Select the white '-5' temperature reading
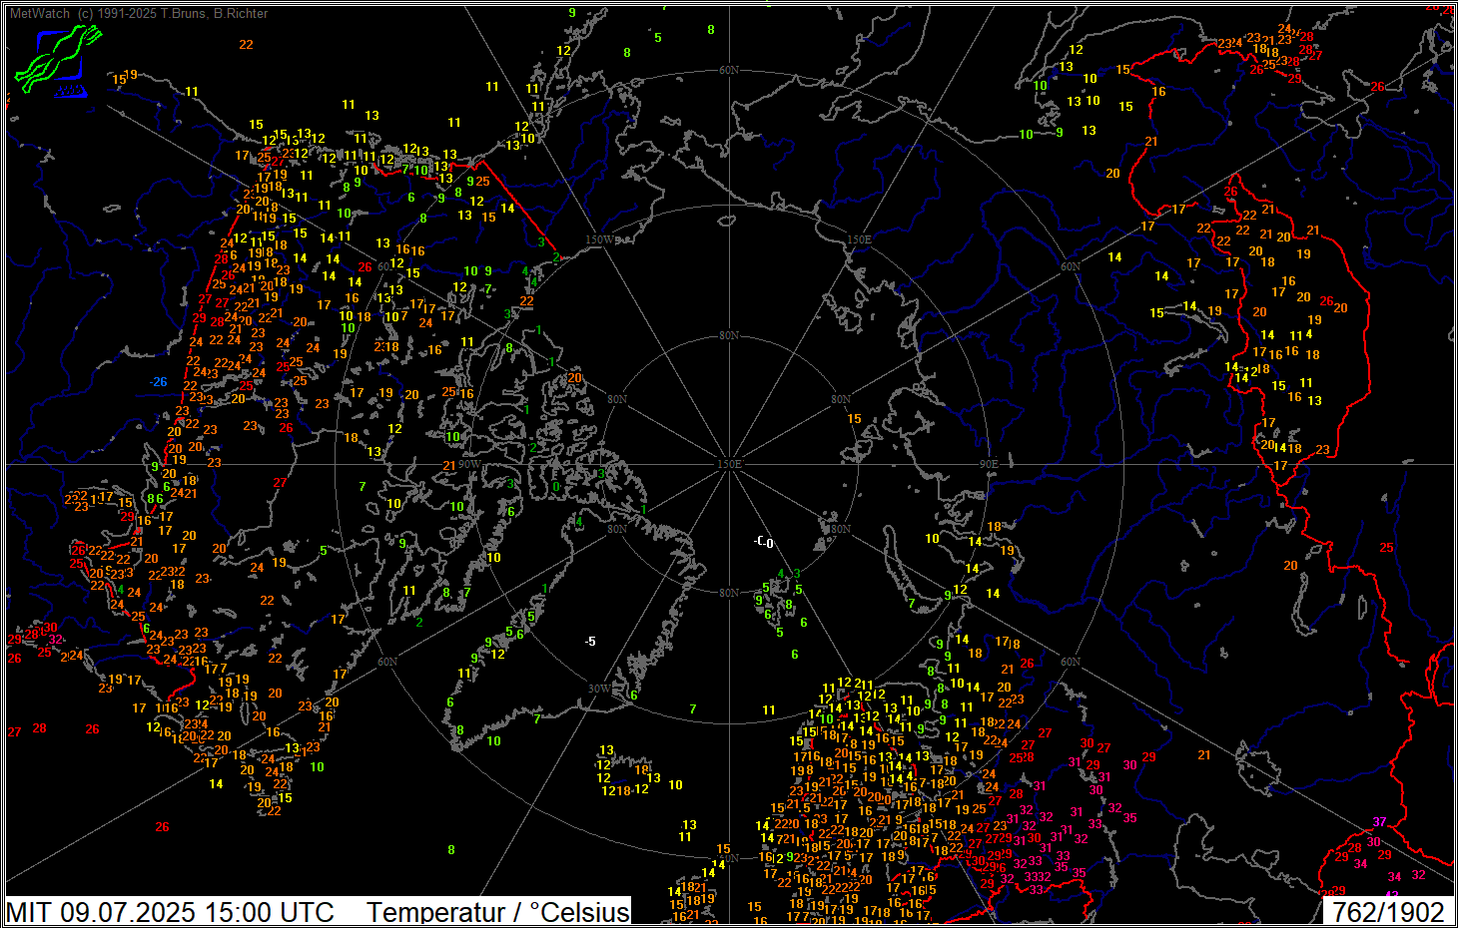Screen dimensions: 1458x928 (590, 641)
